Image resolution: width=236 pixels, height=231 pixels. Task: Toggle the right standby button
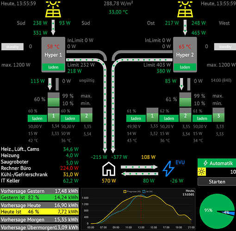225,47
